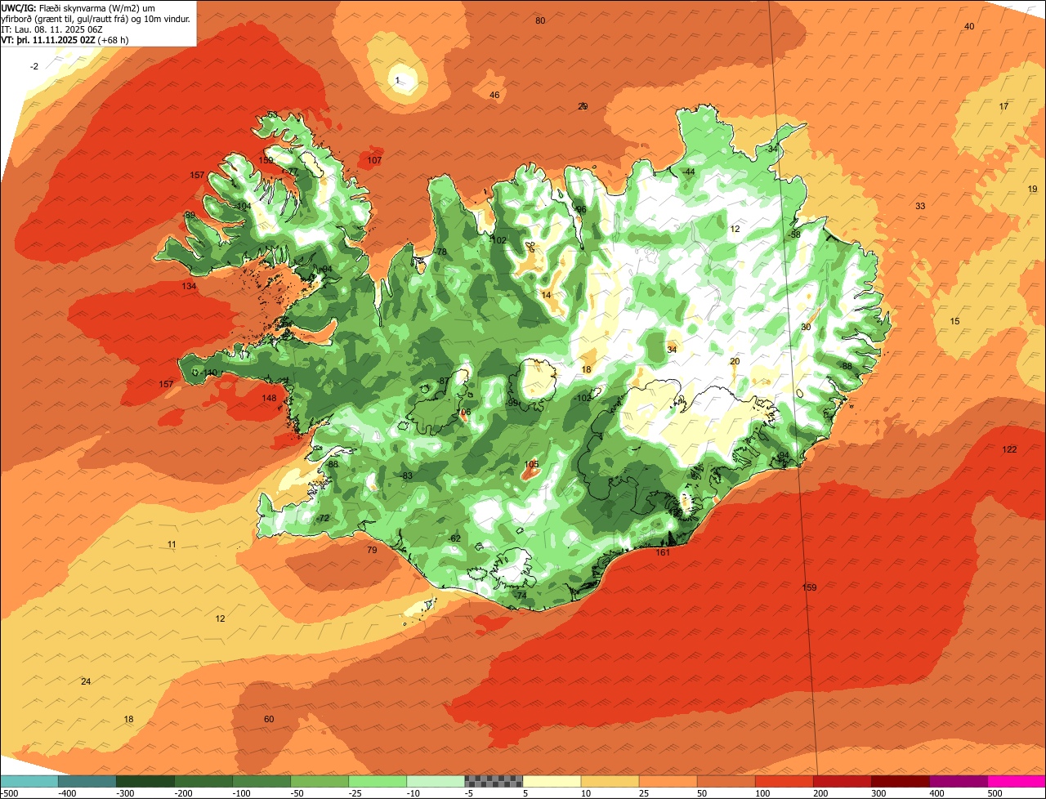Image resolution: width=1046 pixels, height=799 pixels.
Task: Click the flux value '24' in the southwest sea
Action: [86, 681]
